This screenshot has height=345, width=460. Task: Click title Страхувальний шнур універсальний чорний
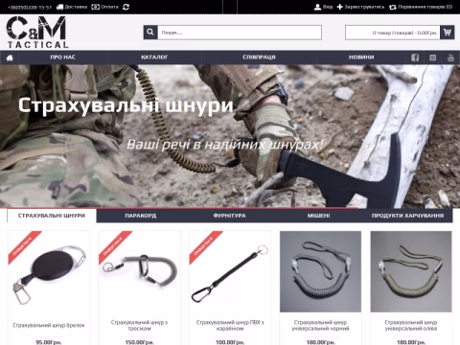coord(320,325)
